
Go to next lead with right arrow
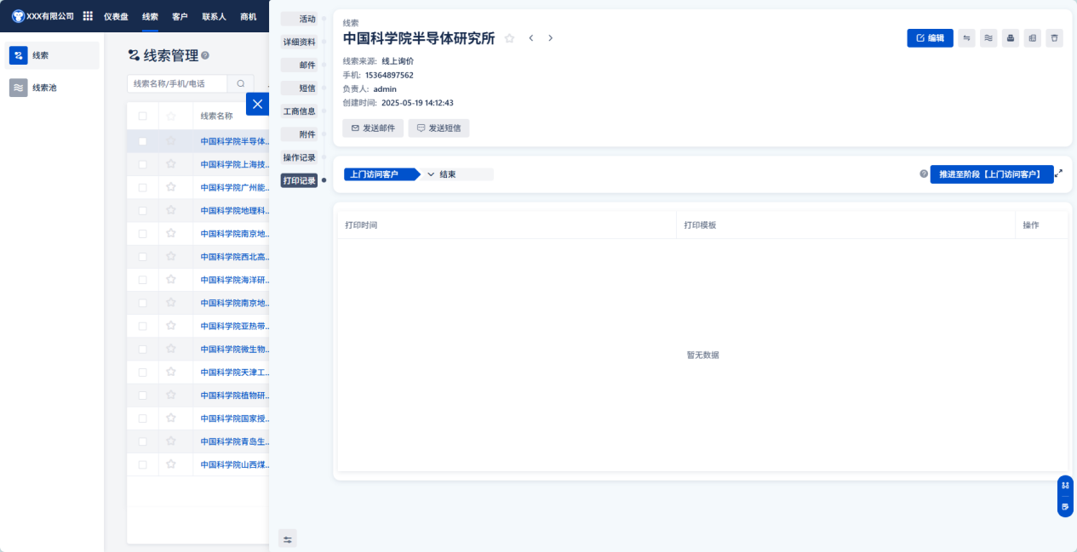(551, 38)
